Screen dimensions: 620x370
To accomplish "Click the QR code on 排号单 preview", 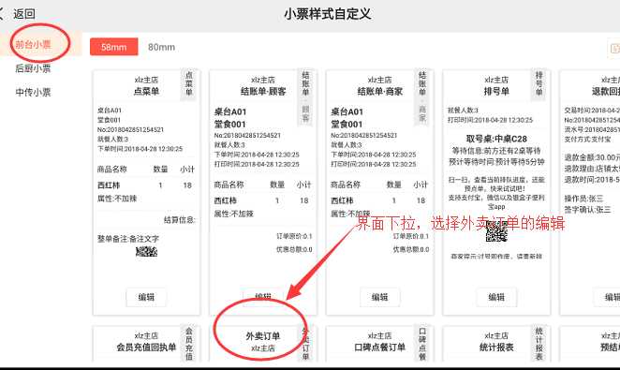I will coord(496,232).
